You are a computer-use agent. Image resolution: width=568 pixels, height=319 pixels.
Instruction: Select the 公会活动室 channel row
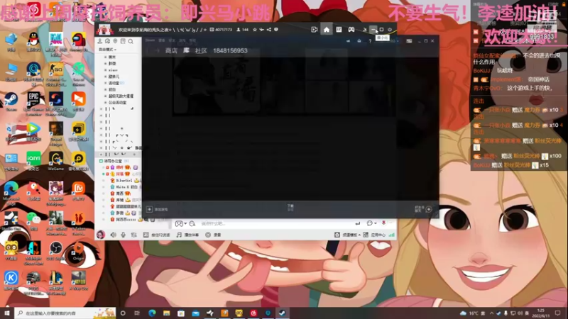118,103
